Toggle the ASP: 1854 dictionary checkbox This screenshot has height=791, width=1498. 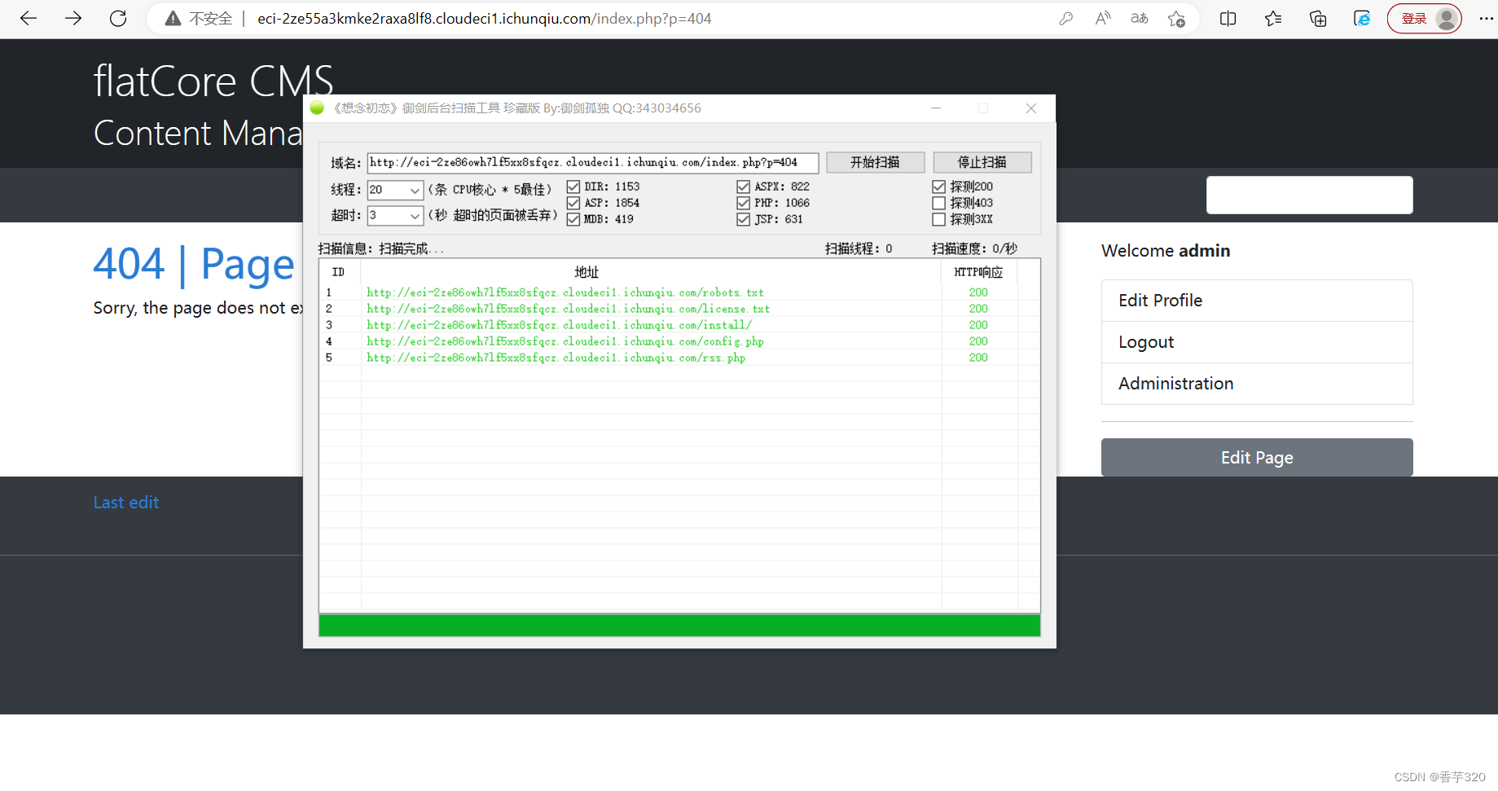[573, 203]
